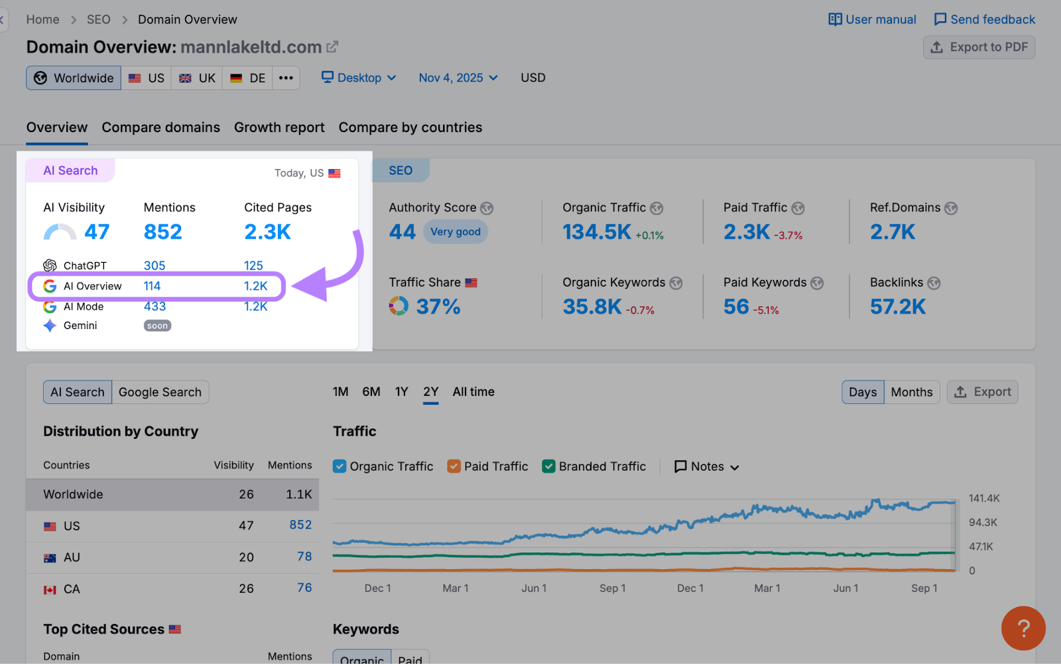The height and width of the screenshot is (664, 1061).
Task: Click the Export to PDF button
Action: click(x=979, y=47)
